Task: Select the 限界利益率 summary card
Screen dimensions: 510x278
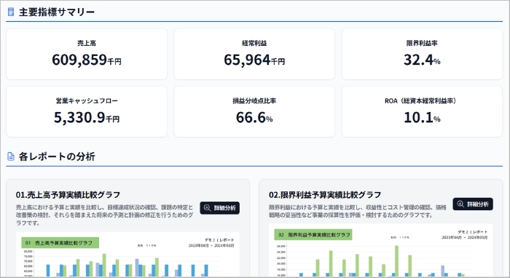Action: pos(422,54)
